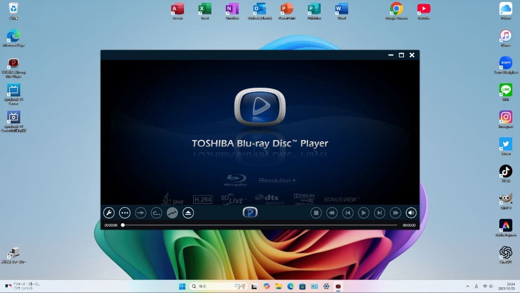The image size is (520, 293).
Task: Open player settings with the wrench icon
Action: [x=109, y=213]
